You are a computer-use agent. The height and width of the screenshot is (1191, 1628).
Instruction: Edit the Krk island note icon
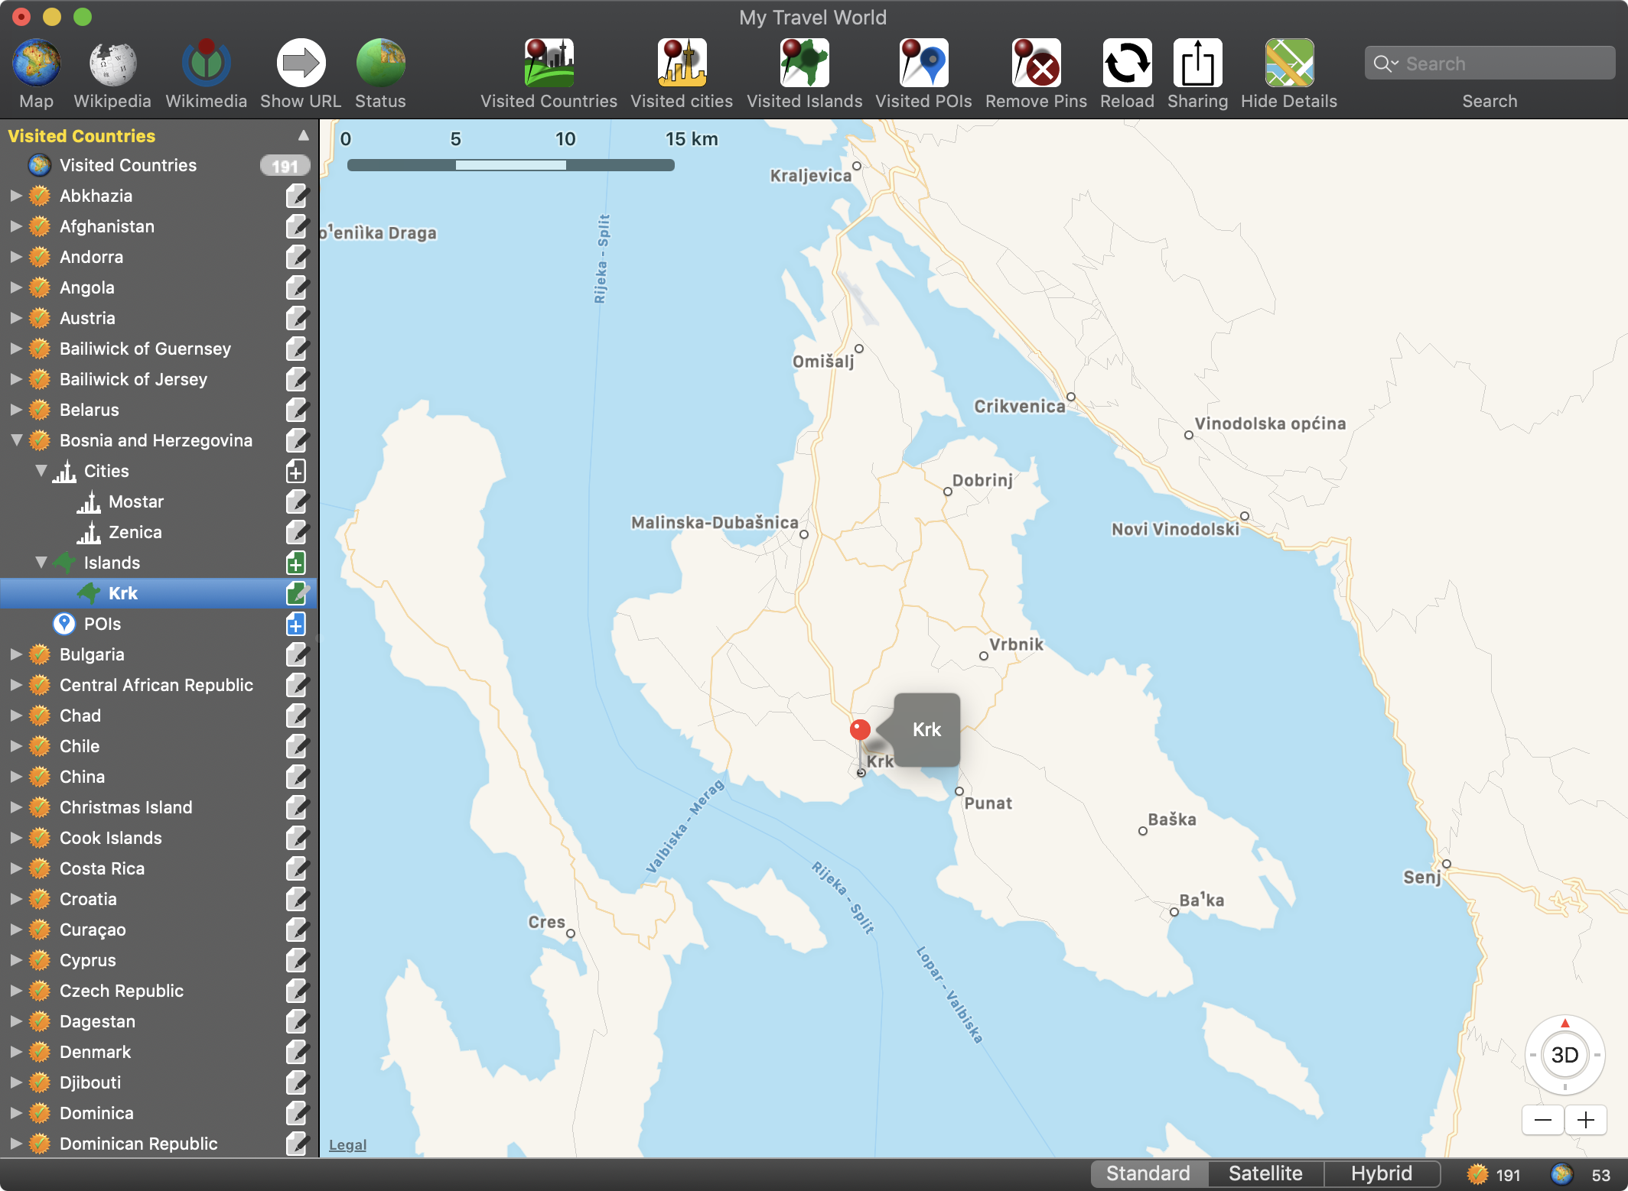[296, 593]
